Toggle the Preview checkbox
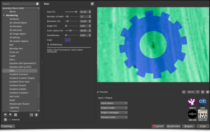 [98, 92]
